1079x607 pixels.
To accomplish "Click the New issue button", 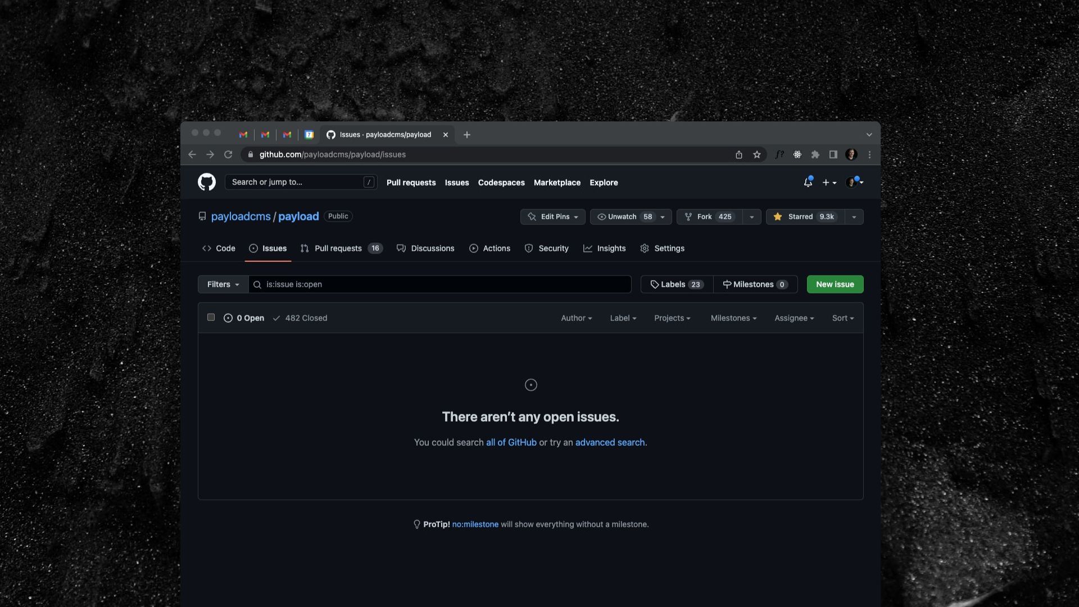I will (835, 284).
